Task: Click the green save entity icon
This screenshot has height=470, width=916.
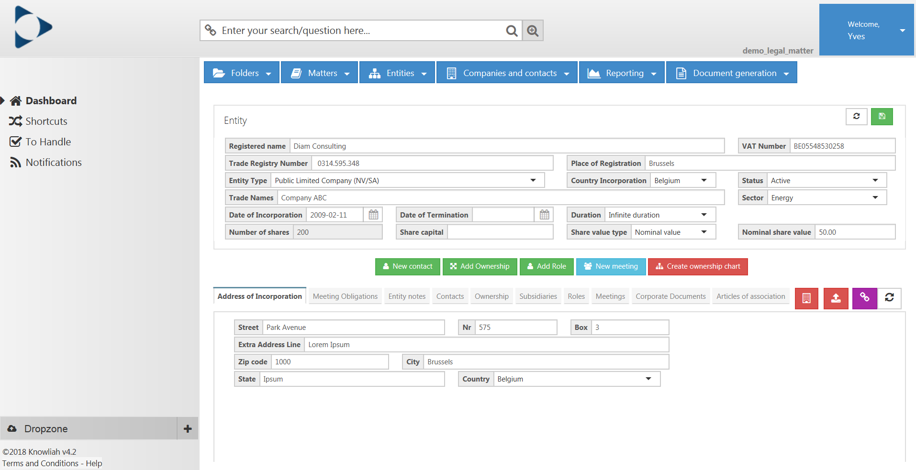Action: point(882,117)
